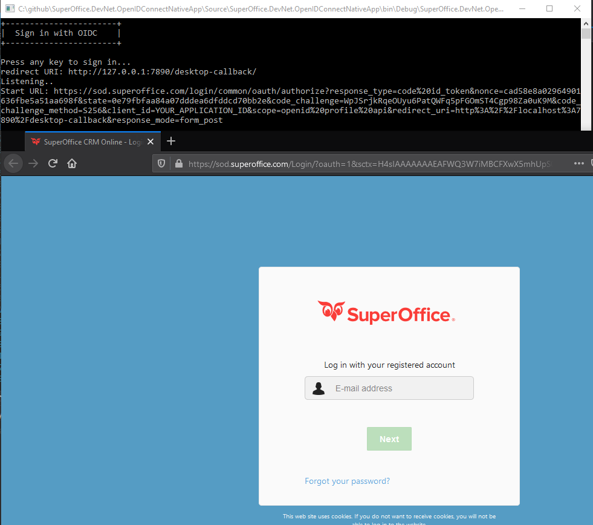Click the redirect URI console line

[x=129, y=72]
